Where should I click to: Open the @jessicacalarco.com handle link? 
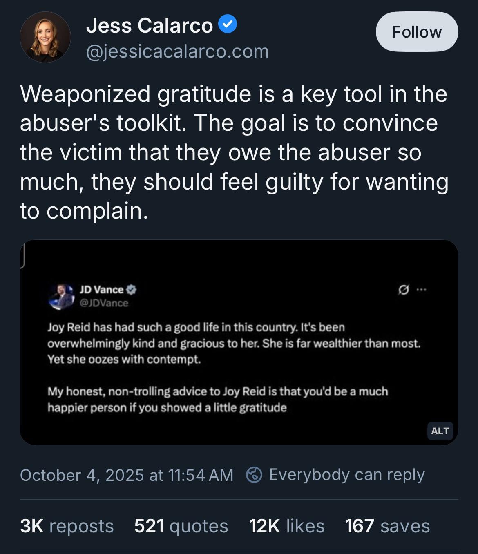(177, 51)
